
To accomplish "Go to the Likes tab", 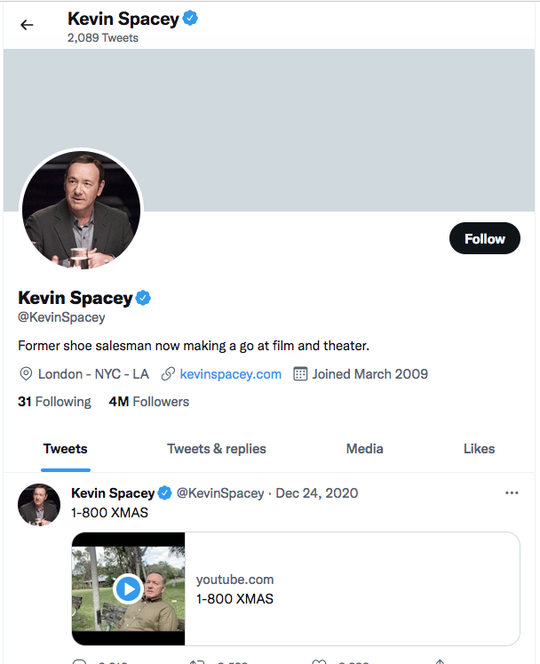I will coord(479,449).
